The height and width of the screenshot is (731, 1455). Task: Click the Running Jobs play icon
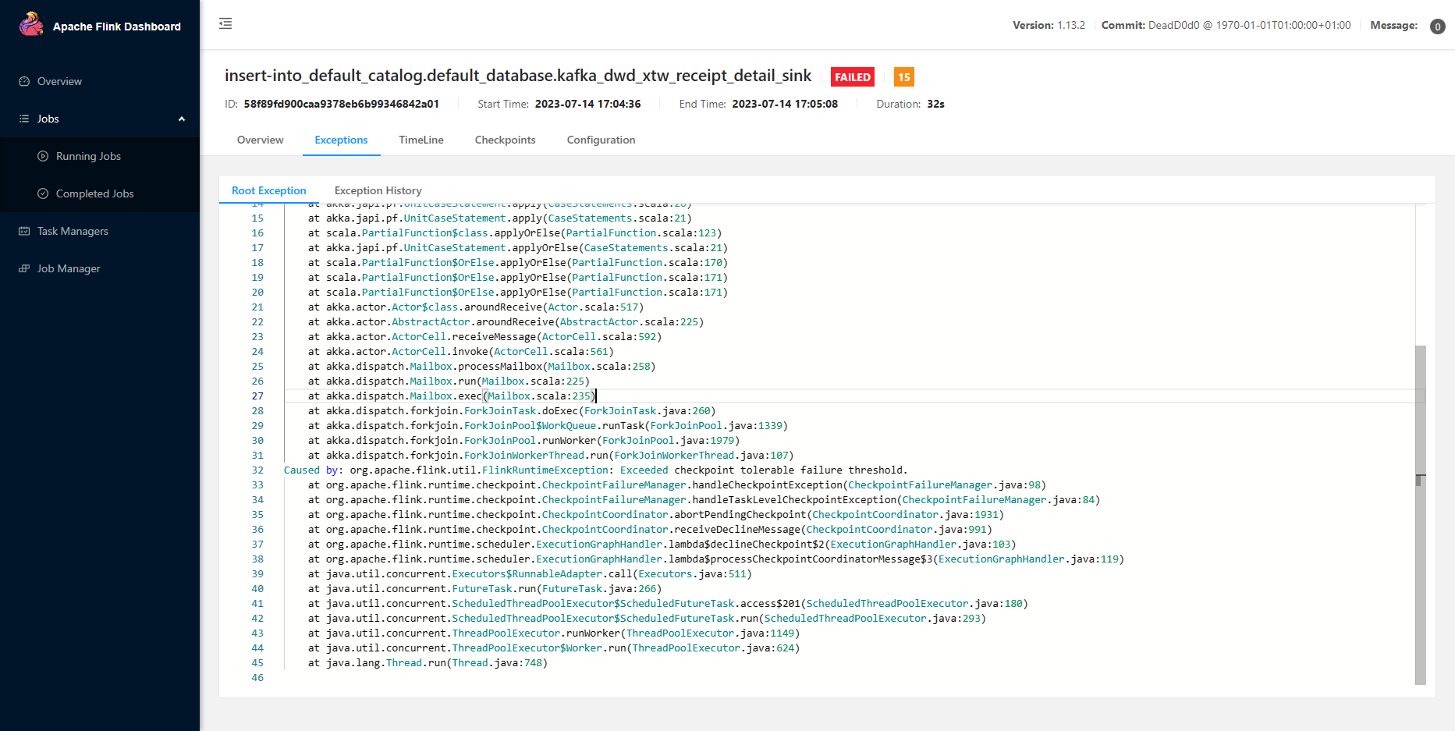point(43,156)
